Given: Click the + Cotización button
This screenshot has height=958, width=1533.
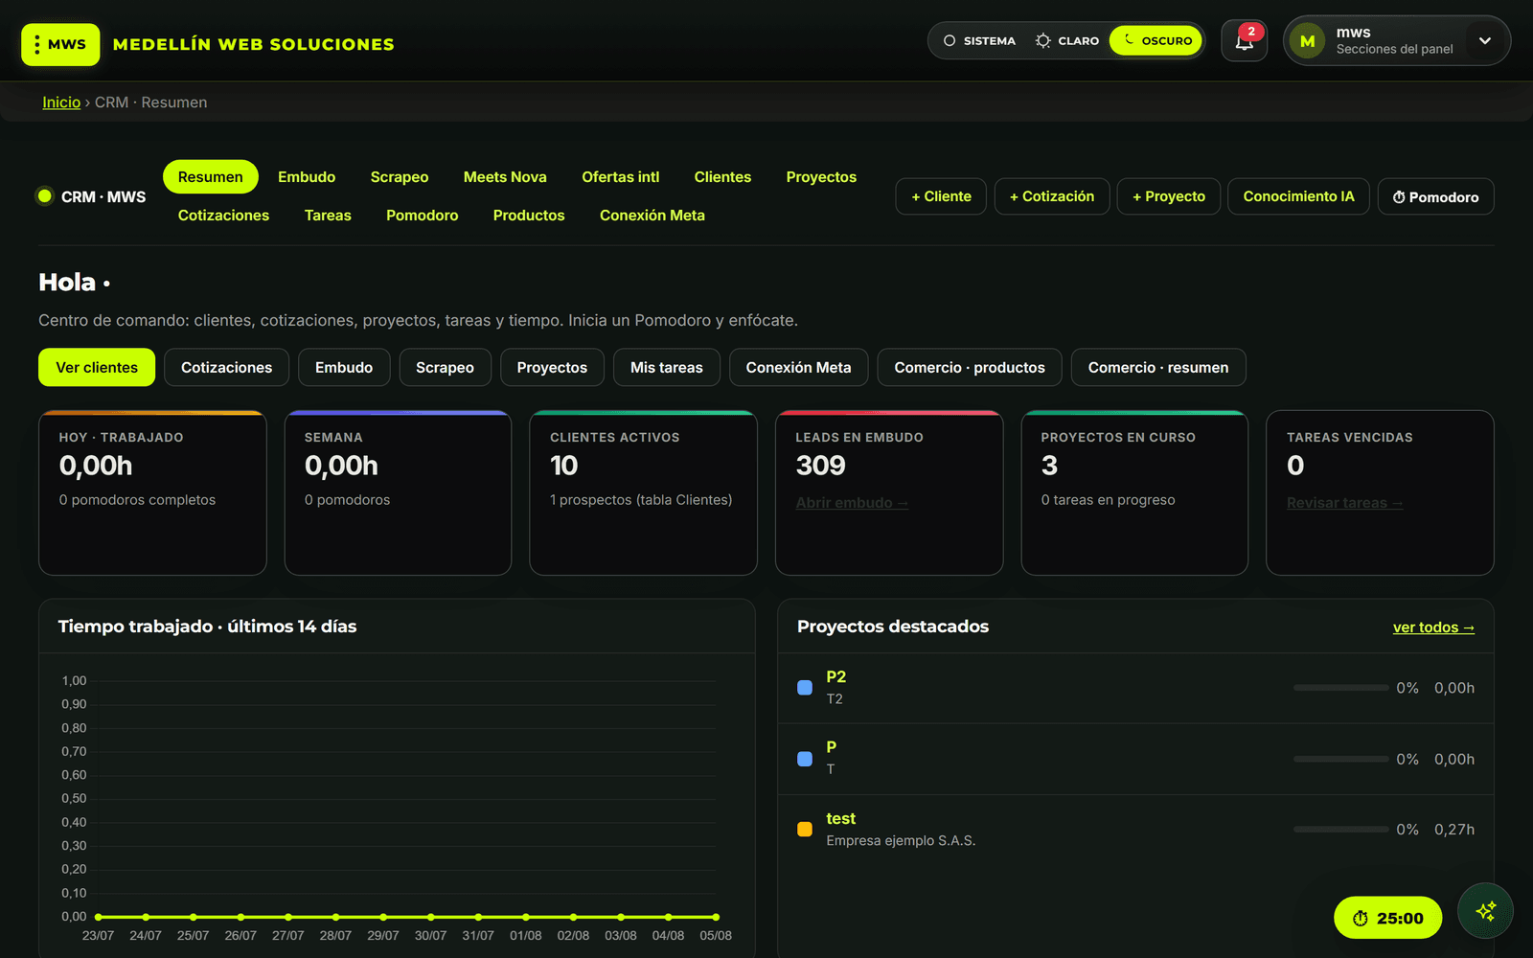Looking at the screenshot, I should click(x=1052, y=196).
